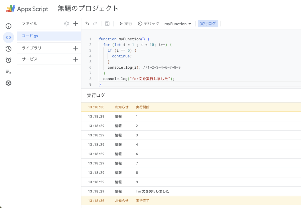Open the Overview info icon in sidebar
Screen dimensions: 301x208
coord(9,26)
